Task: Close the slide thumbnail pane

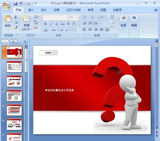Action: [x=25, y=42]
